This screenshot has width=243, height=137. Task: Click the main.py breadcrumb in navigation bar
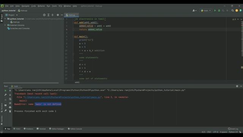click(23, 11)
